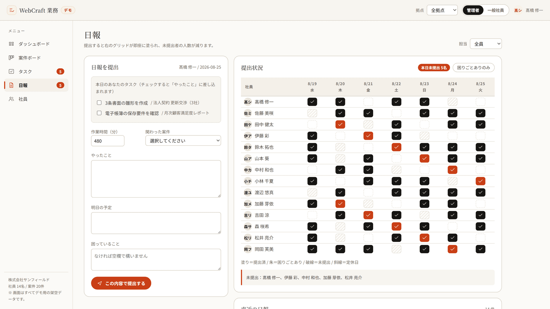Open 社員 page in the sidebar
Image resolution: width=550 pixels, height=309 pixels.
click(36, 99)
